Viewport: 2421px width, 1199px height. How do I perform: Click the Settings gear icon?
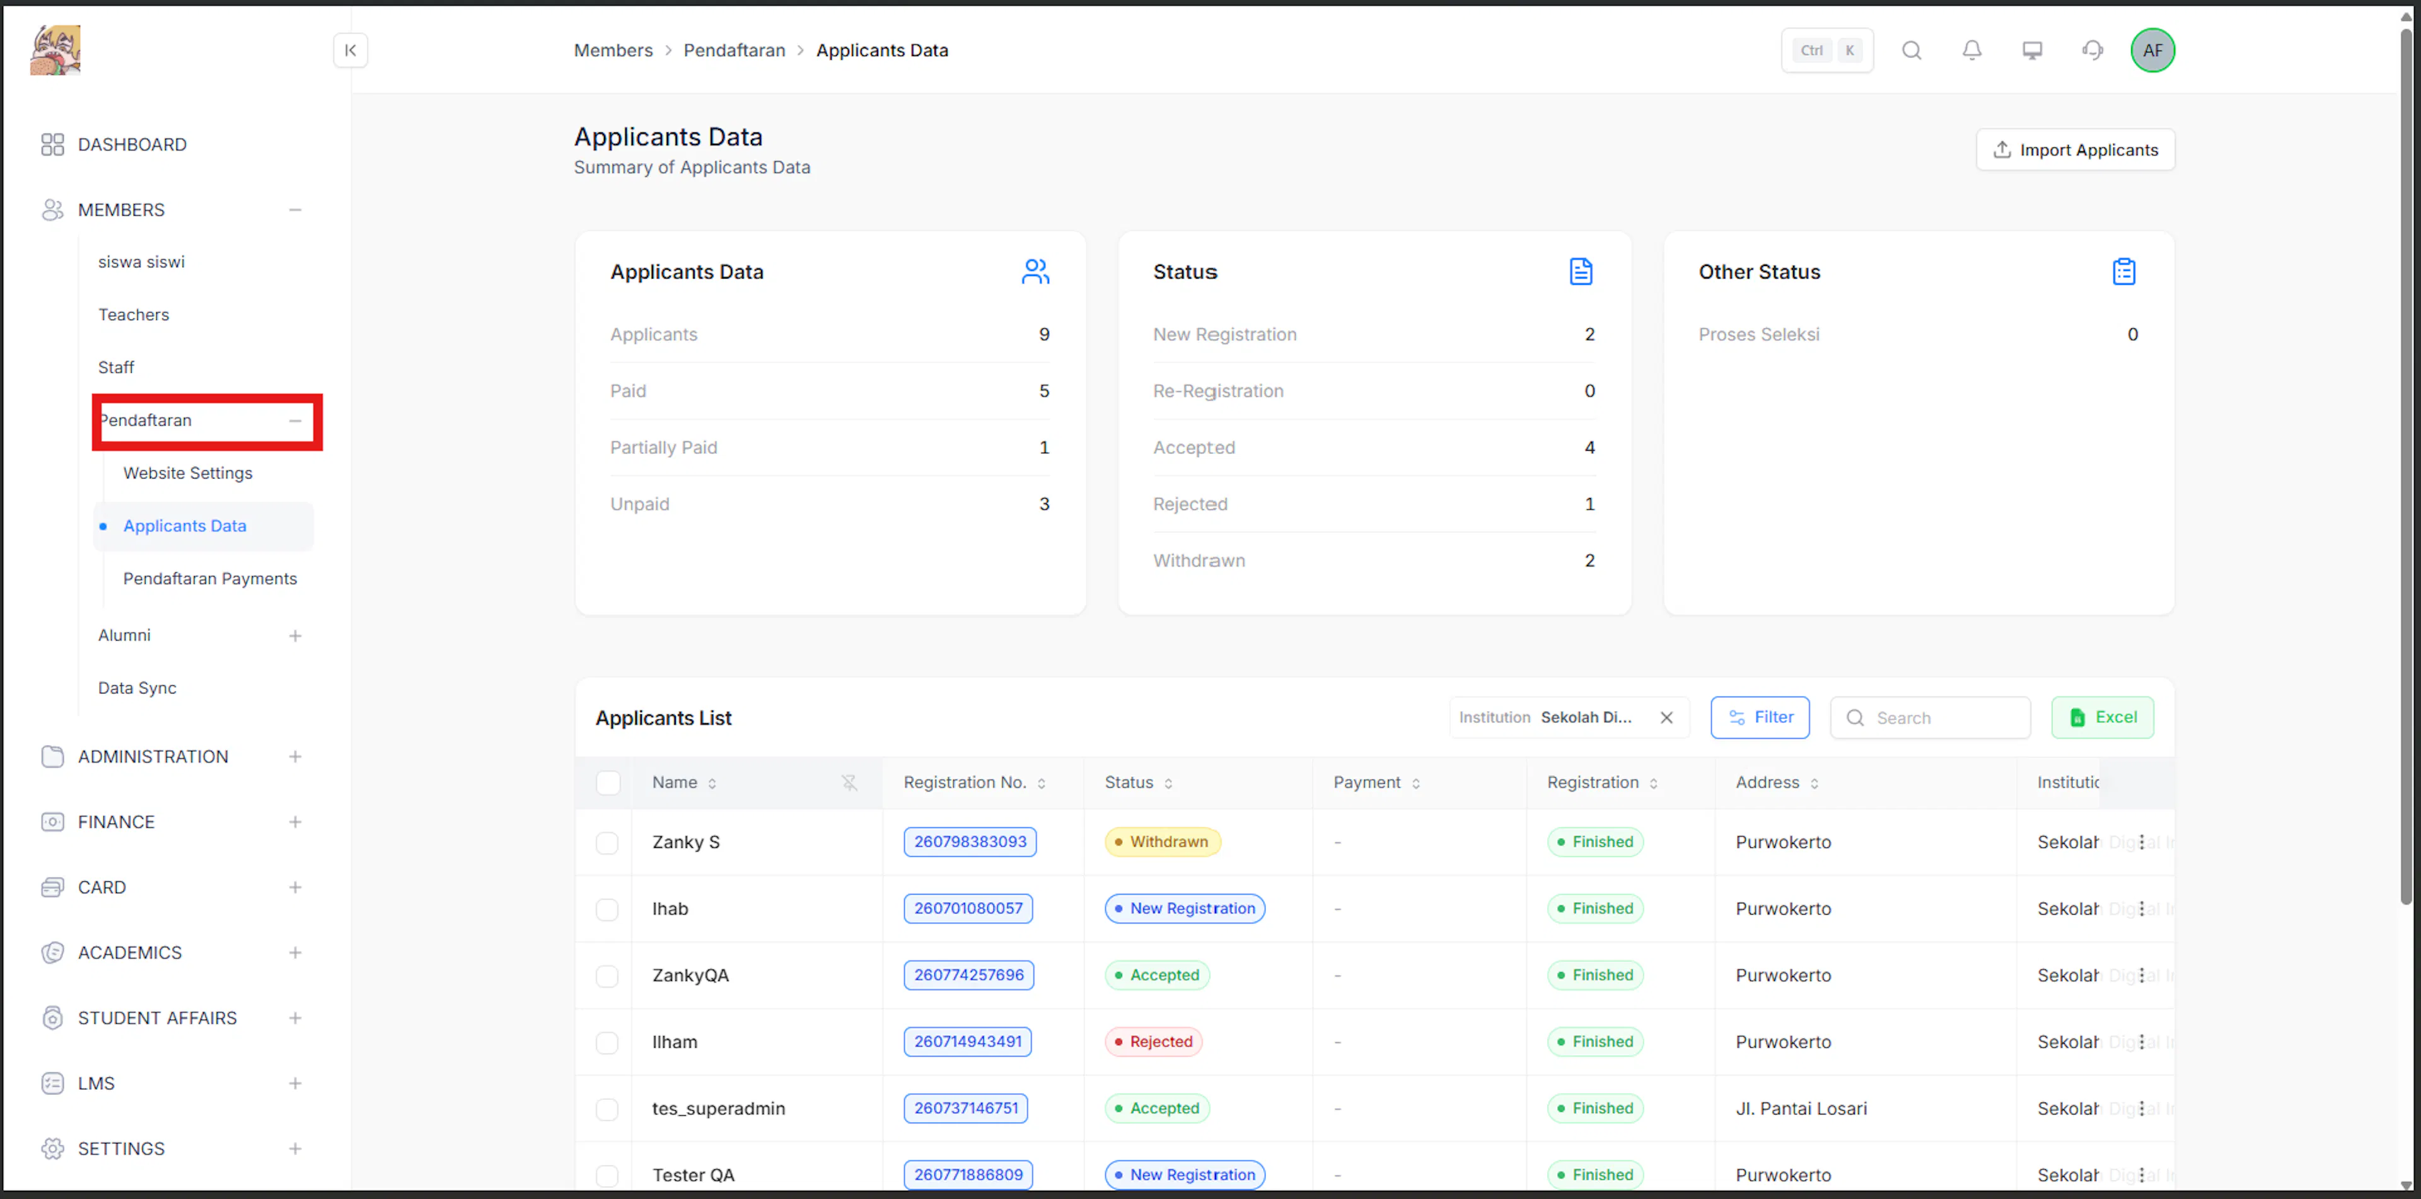coord(52,1149)
